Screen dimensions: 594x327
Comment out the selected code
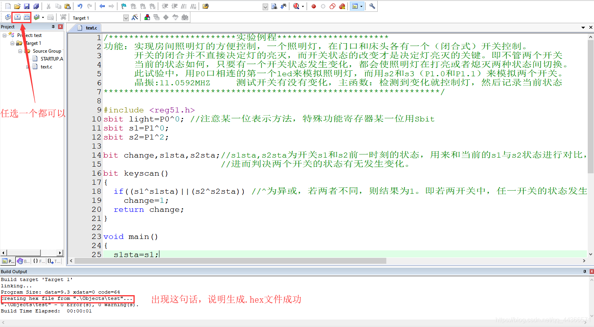pyautogui.click(x=184, y=6)
